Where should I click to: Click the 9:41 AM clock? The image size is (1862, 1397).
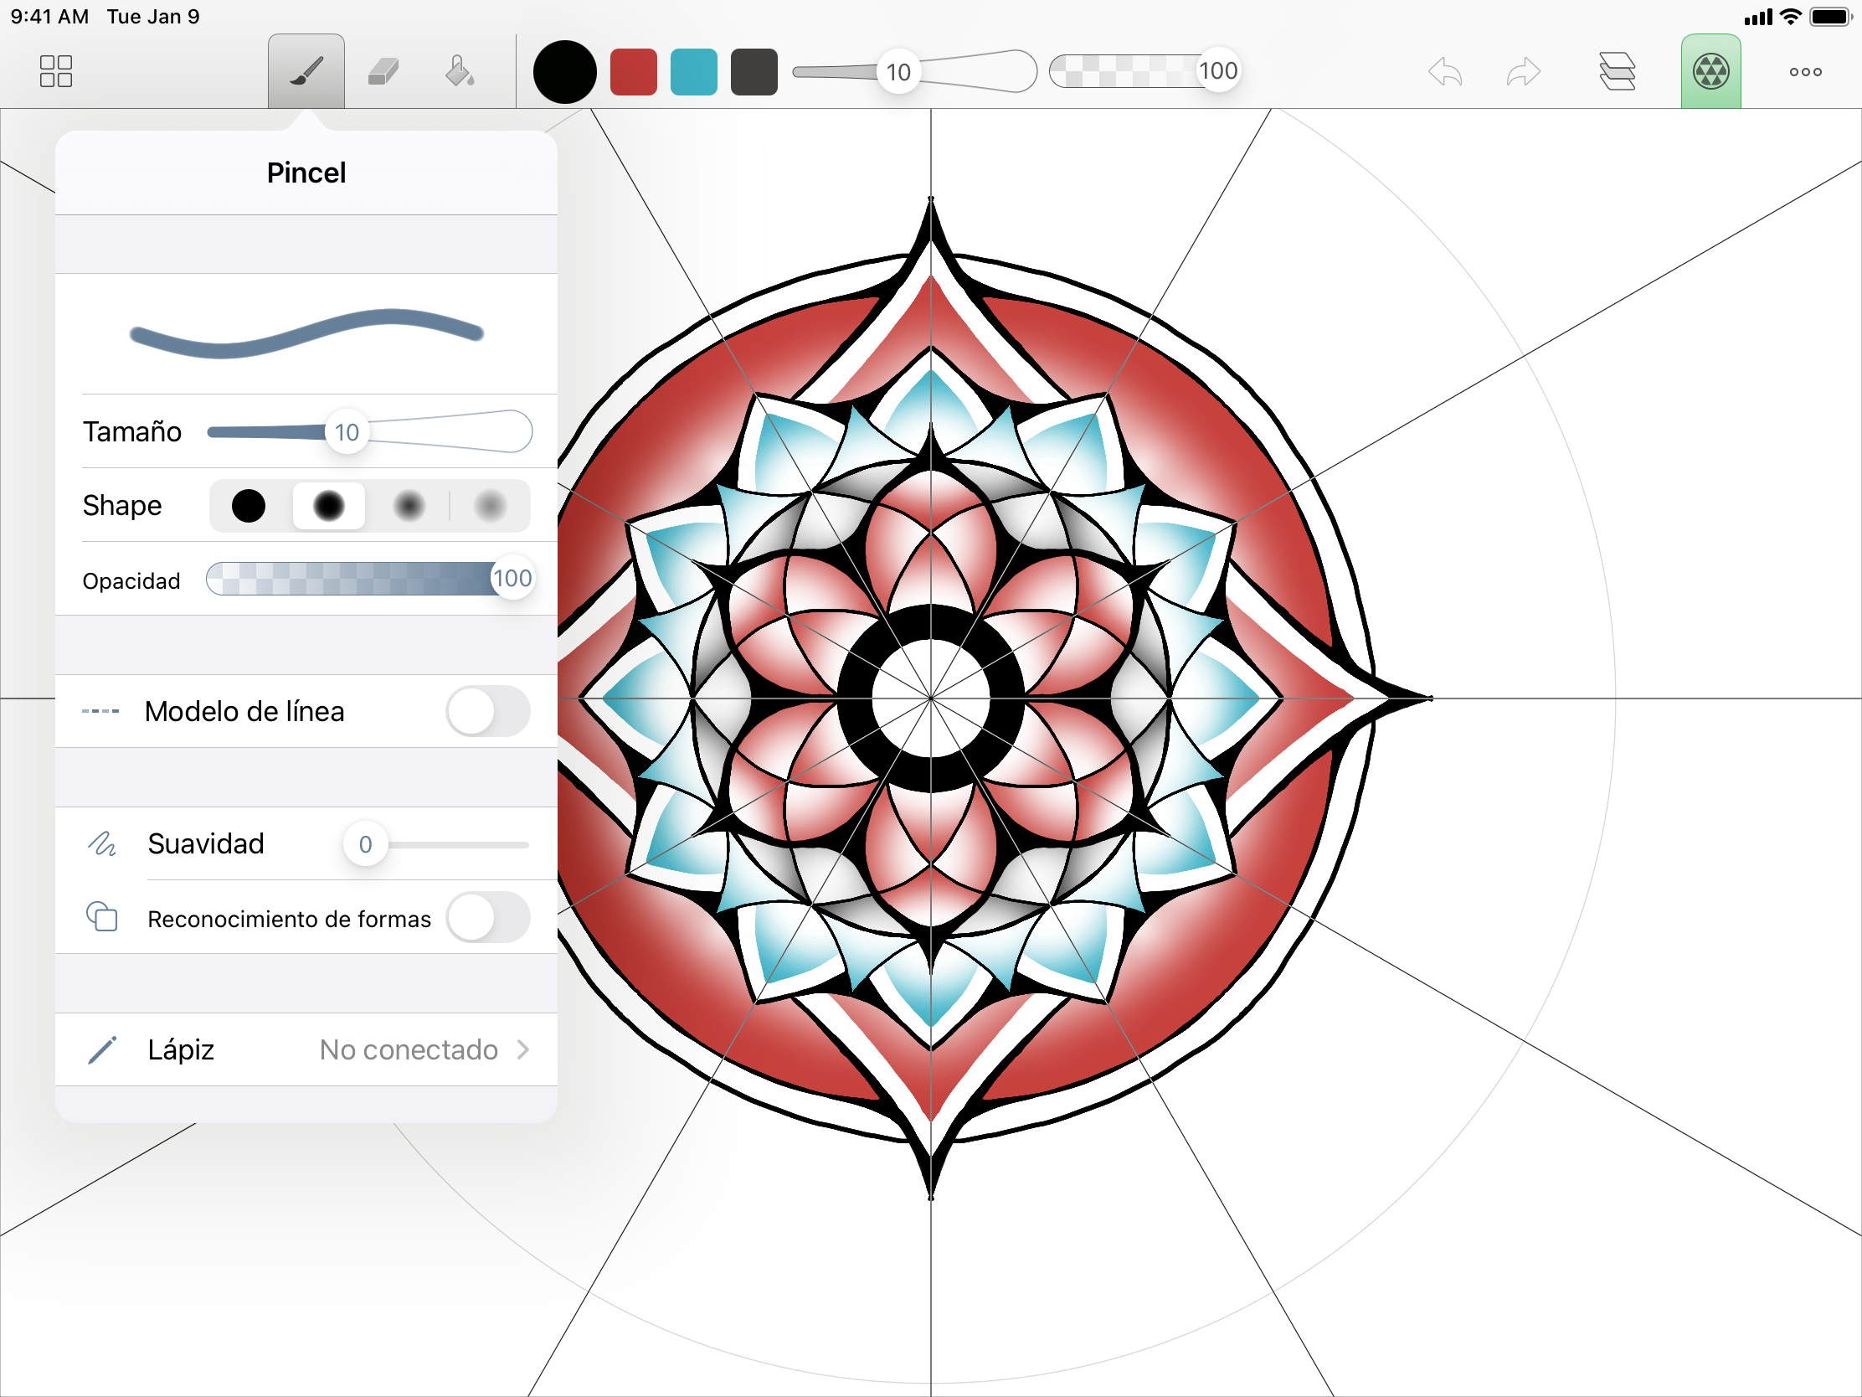click(x=49, y=17)
